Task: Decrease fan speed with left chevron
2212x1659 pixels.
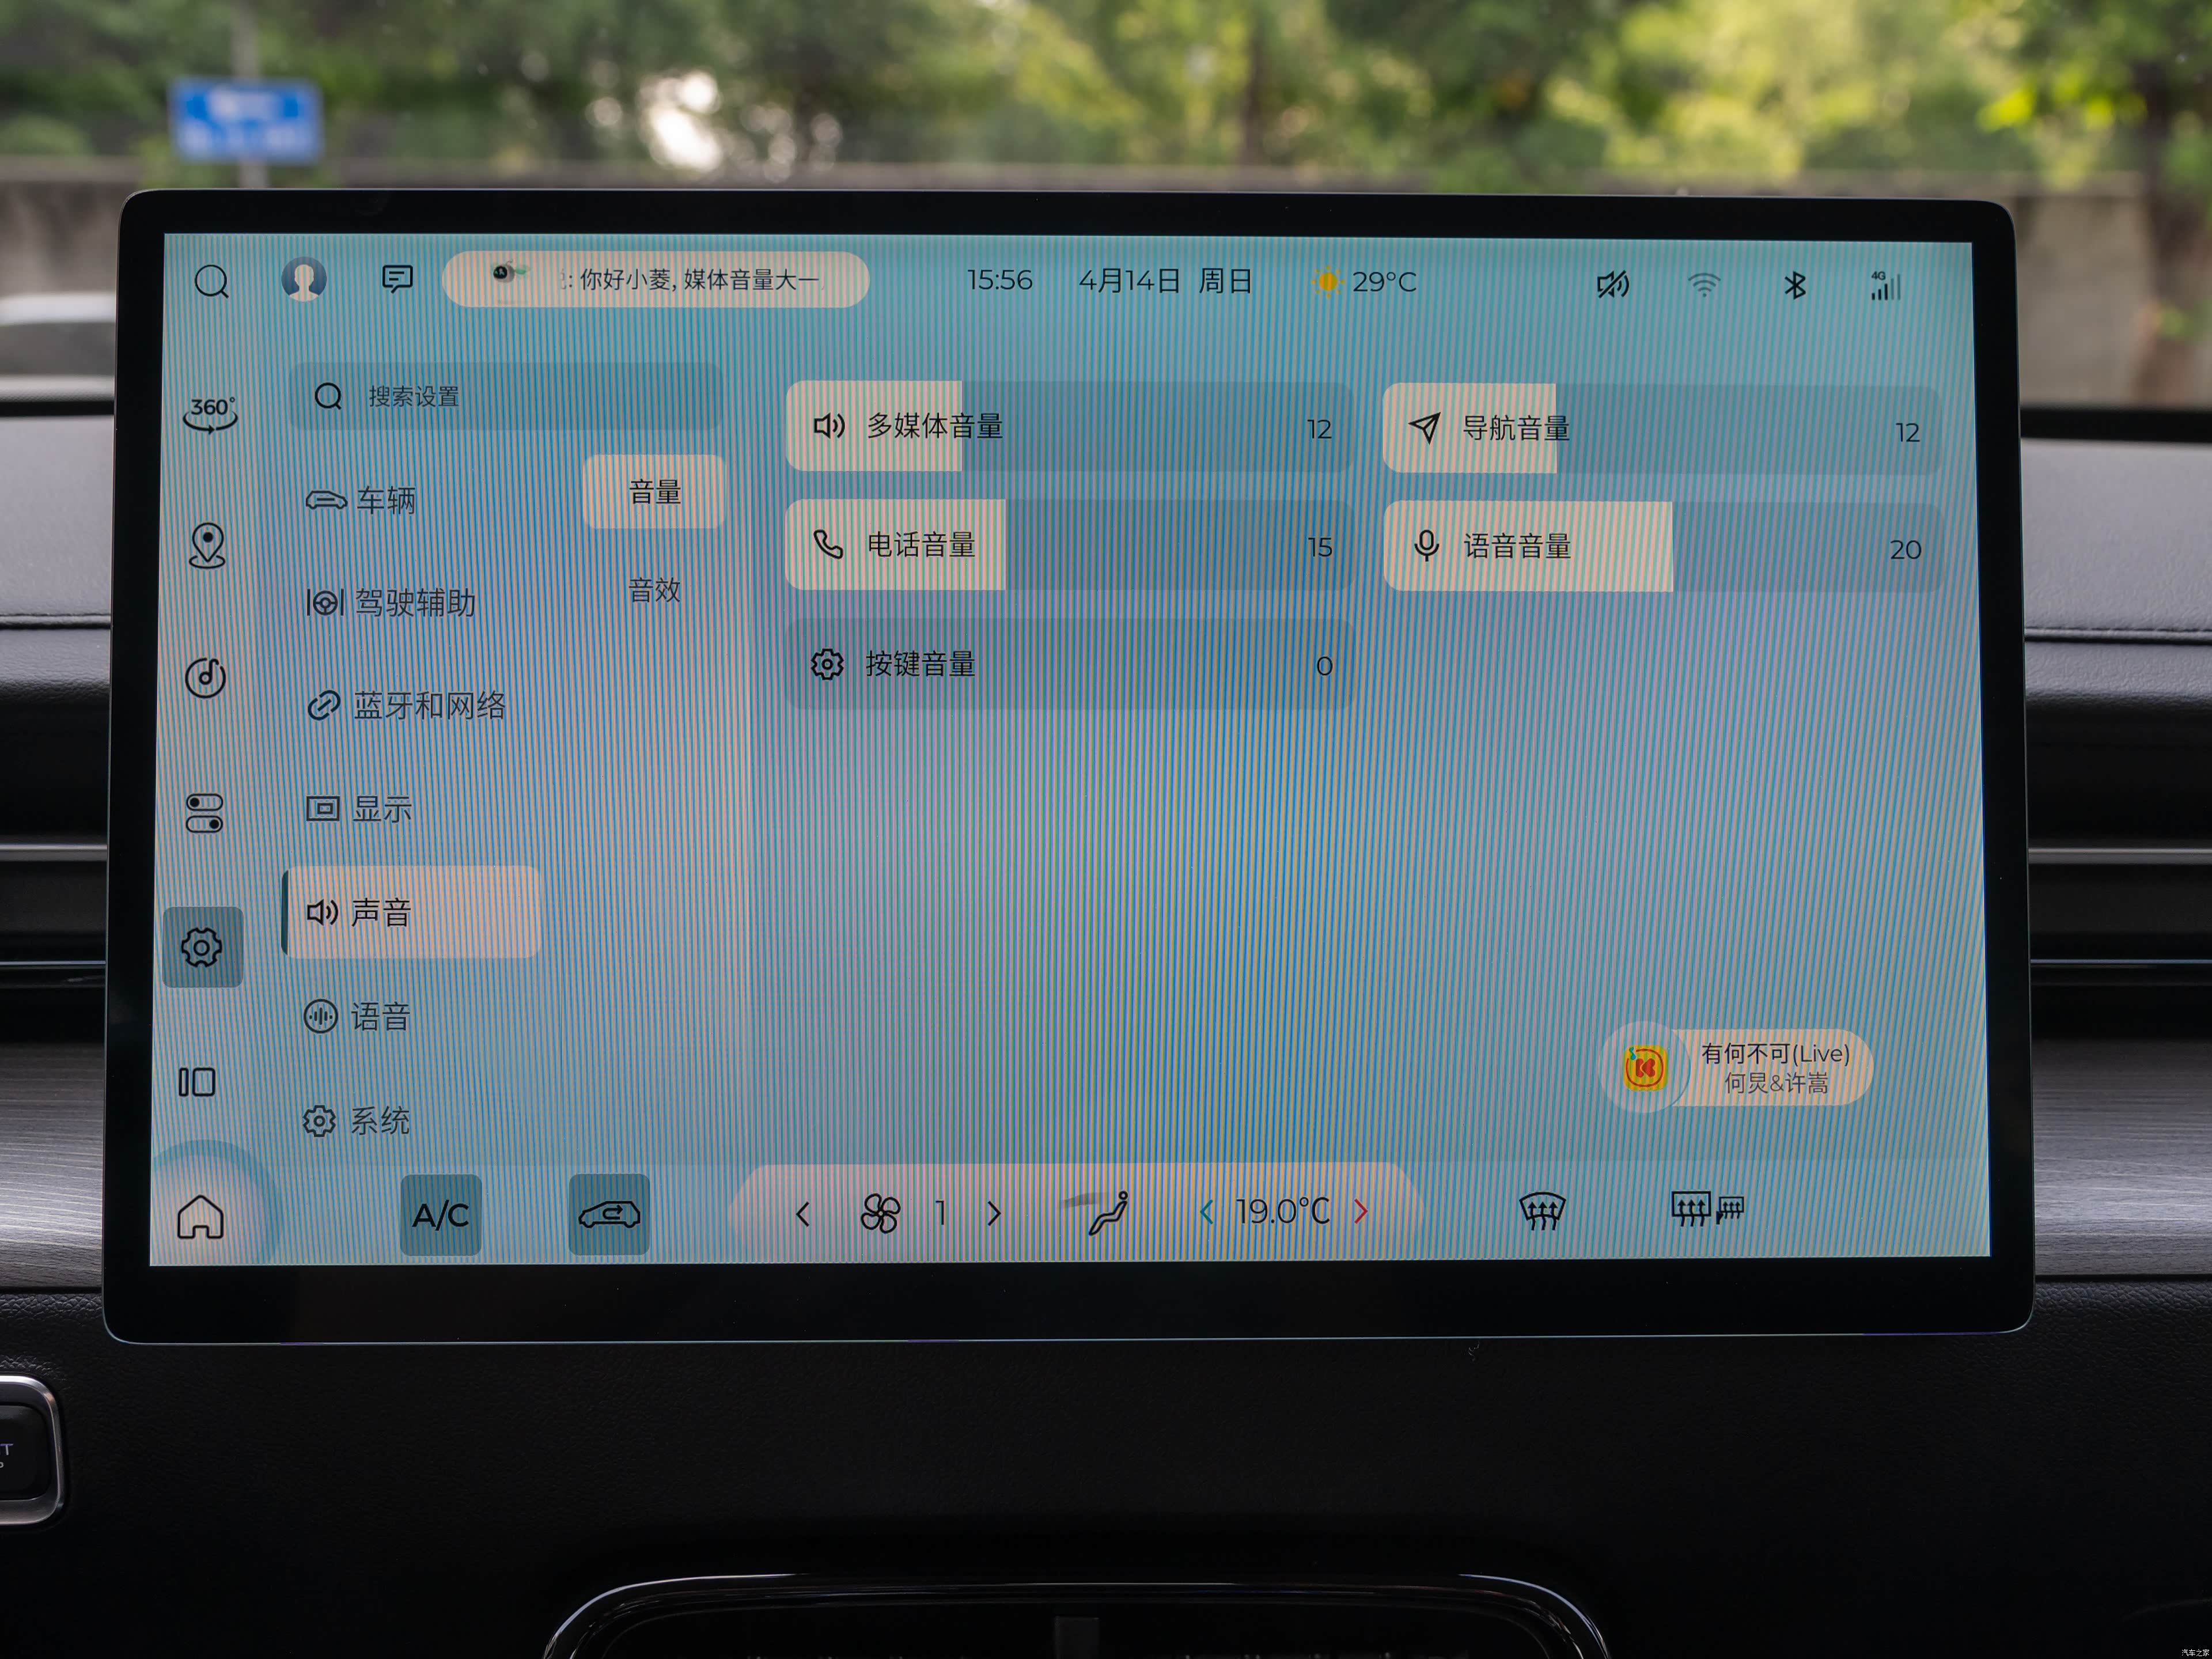Action: click(803, 1214)
